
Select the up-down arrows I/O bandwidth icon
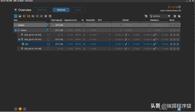[x=33, y=16]
